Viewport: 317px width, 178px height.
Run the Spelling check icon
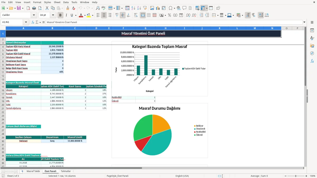pyautogui.click(x=104, y=8)
